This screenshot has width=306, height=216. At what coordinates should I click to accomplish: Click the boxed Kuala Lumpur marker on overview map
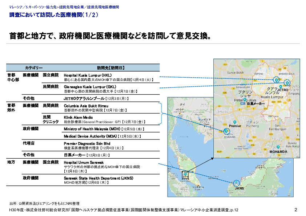[x=185, y=175]
